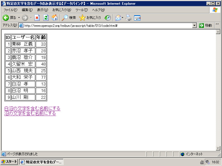Open the お気に入り favorites star button
The image size is (222, 166).
pos(90,18)
